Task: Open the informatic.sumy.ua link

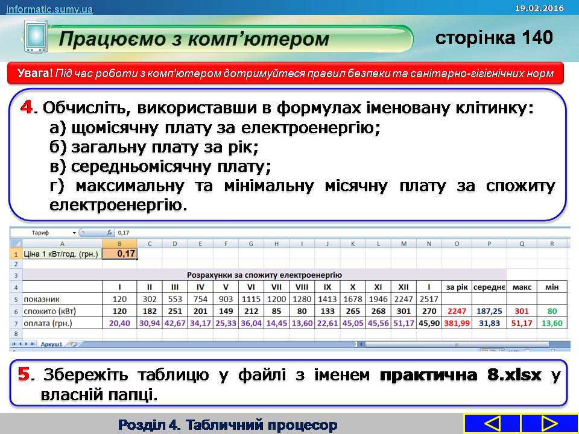Action: 49,9
